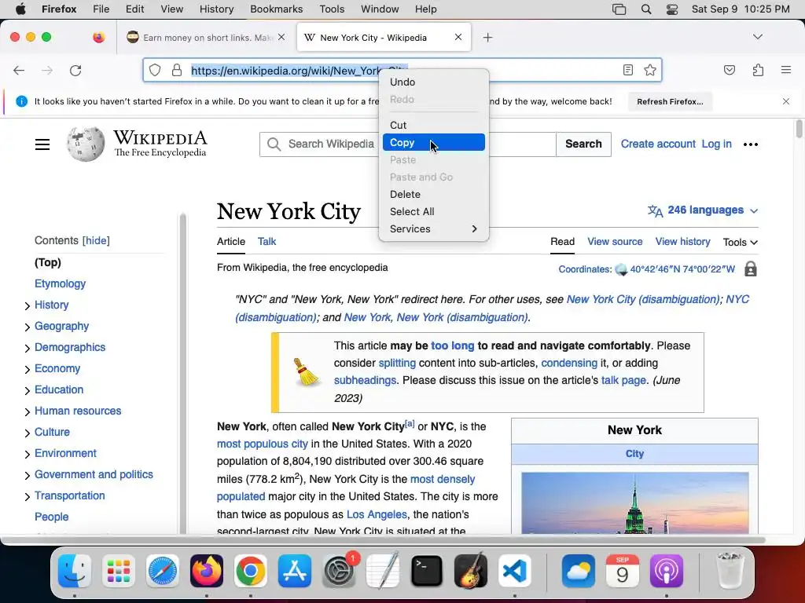Open the View source link
Screen dimensions: 805x603
coord(615,242)
